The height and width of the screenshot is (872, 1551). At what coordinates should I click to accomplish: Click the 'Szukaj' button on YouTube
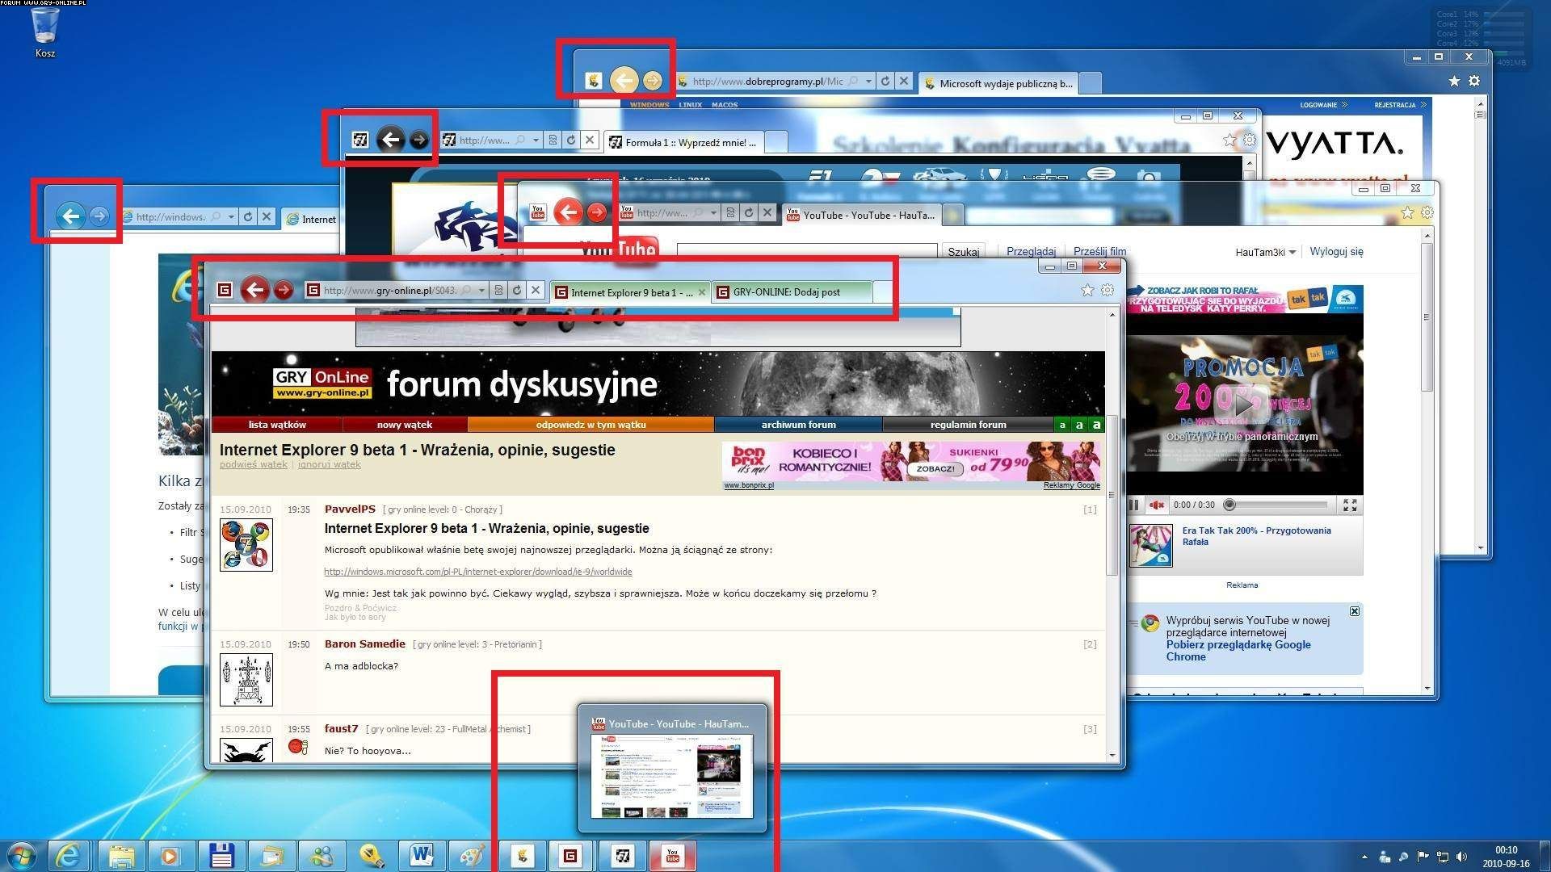pos(963,252)
